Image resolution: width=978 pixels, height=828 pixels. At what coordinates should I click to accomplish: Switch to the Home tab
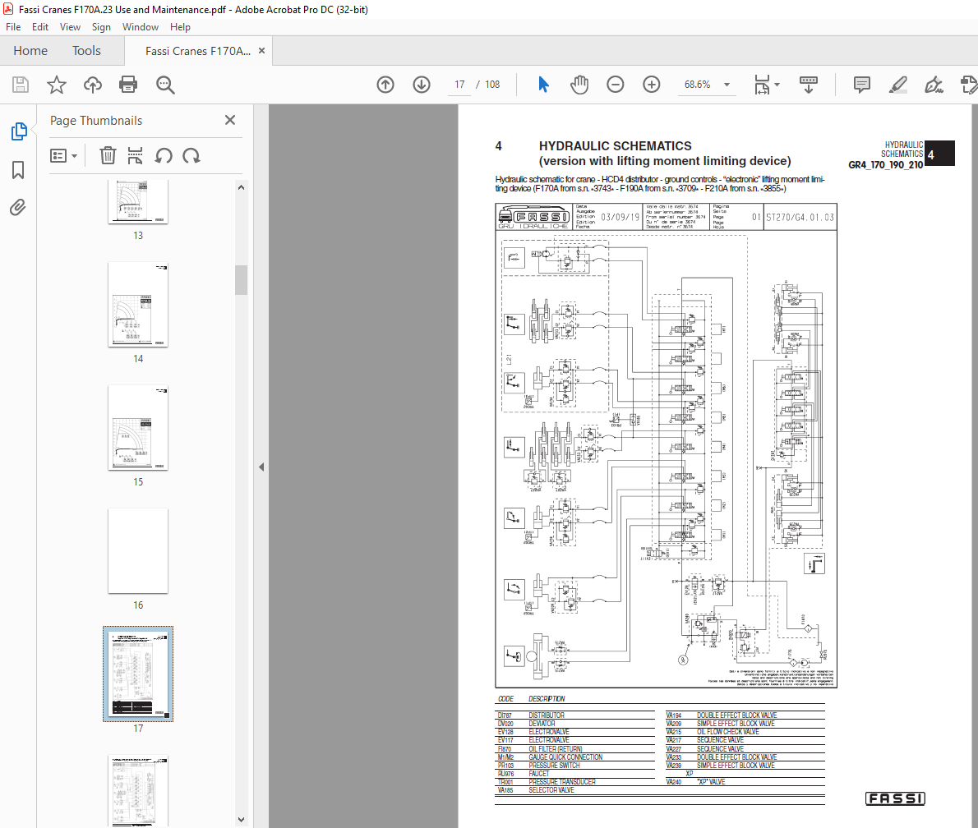coord(30,51)
